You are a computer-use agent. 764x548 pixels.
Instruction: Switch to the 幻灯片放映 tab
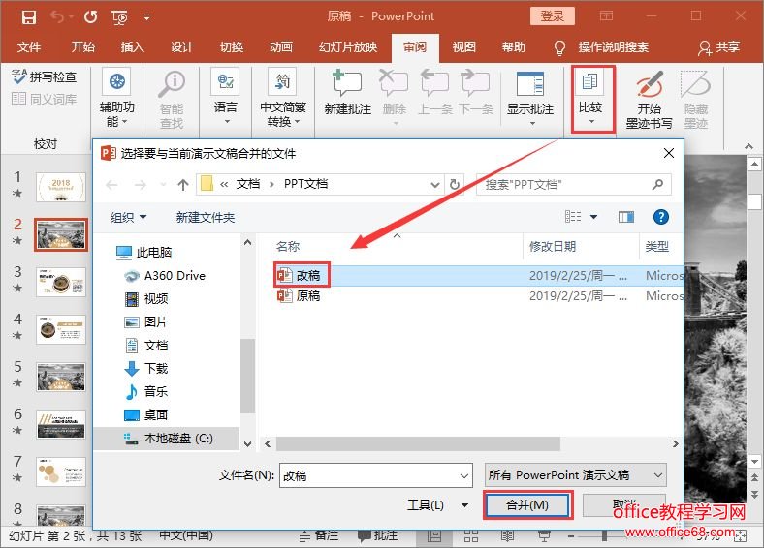pyautogui.click(x=348, y=47)
